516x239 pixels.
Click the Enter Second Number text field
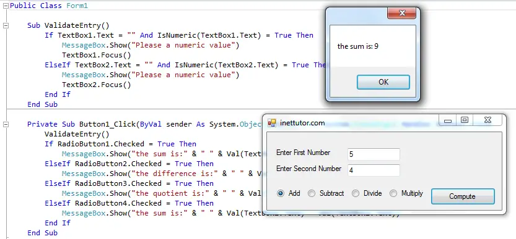(x=374, y=170)
